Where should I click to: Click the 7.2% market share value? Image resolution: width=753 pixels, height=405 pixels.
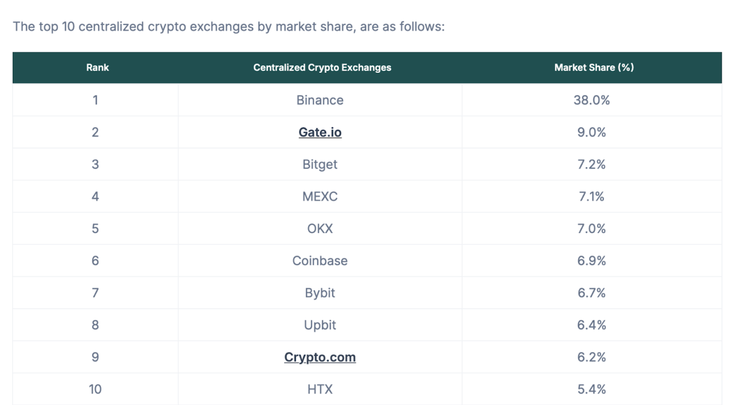point(591,164)
